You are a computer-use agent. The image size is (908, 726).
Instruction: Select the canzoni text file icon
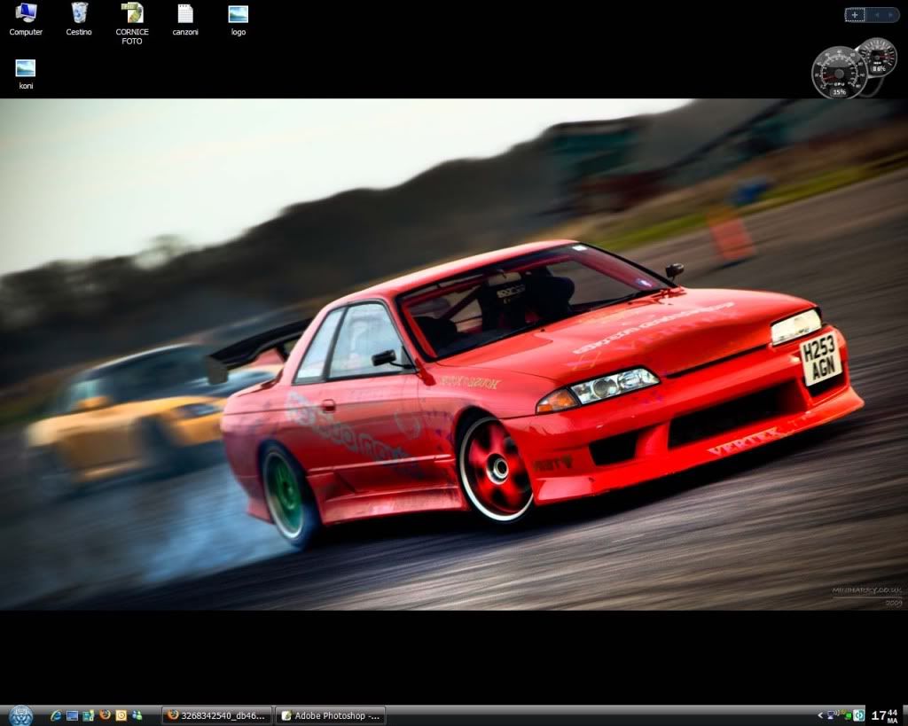[x=185, y=20]
